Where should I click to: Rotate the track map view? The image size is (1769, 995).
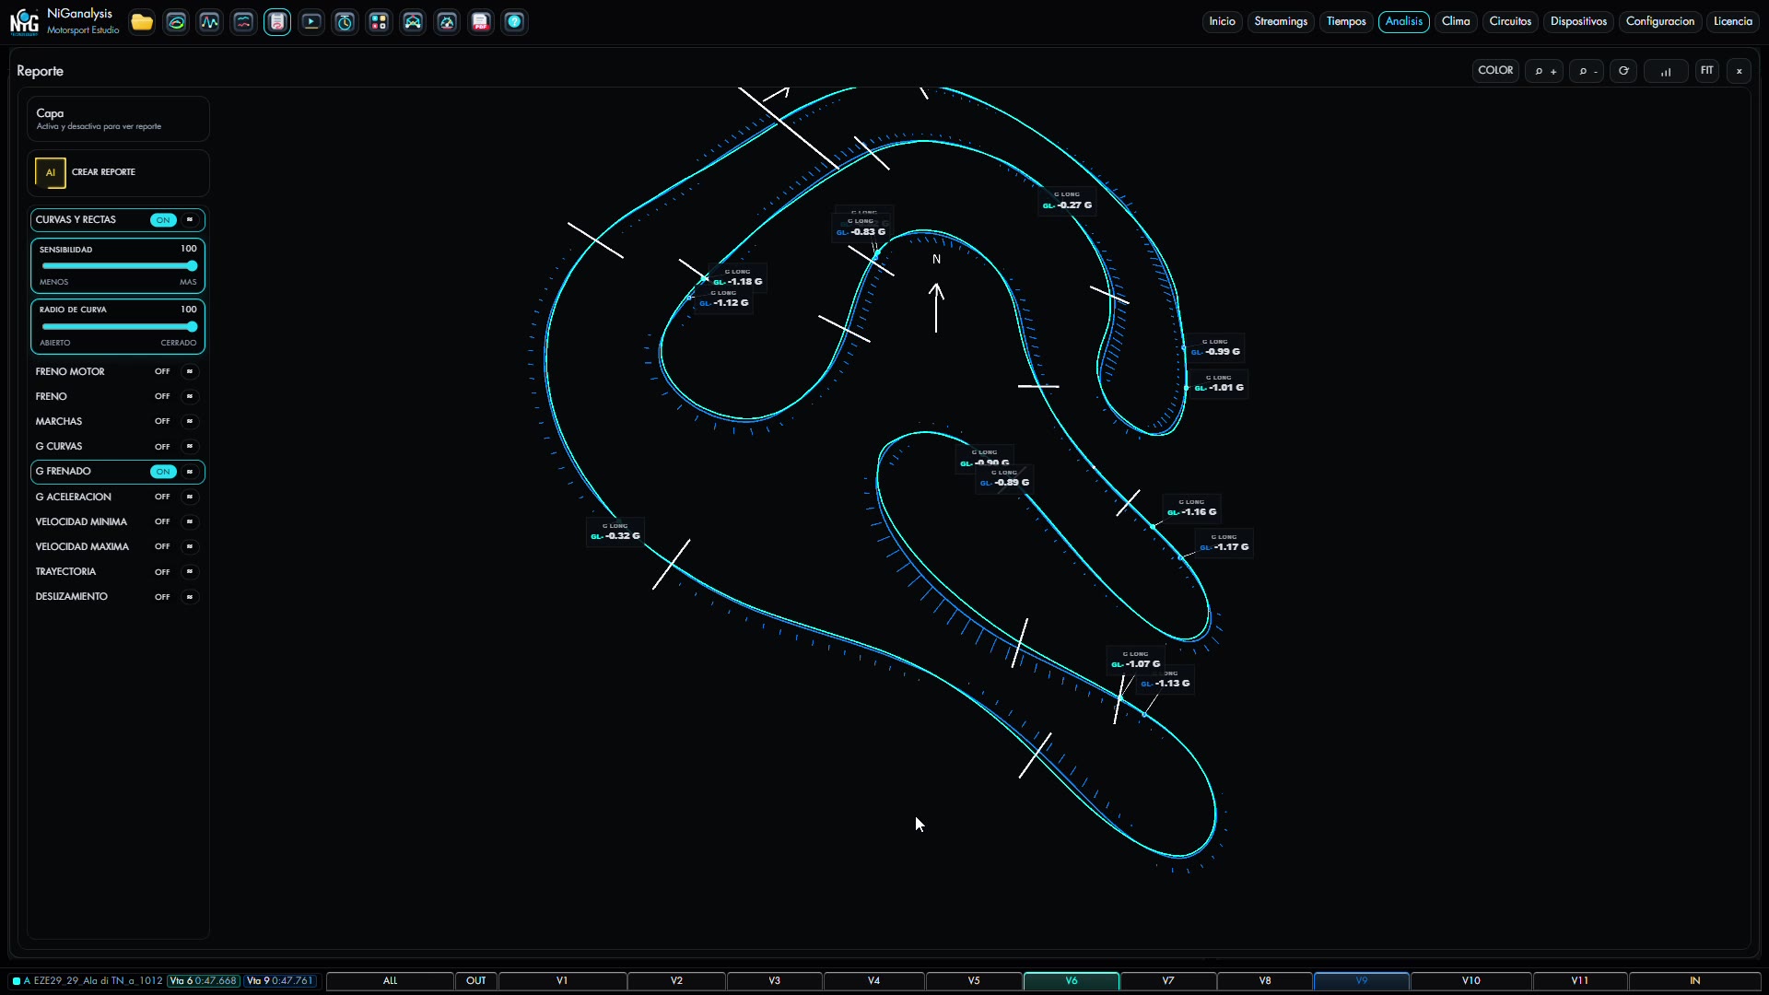1623,71
